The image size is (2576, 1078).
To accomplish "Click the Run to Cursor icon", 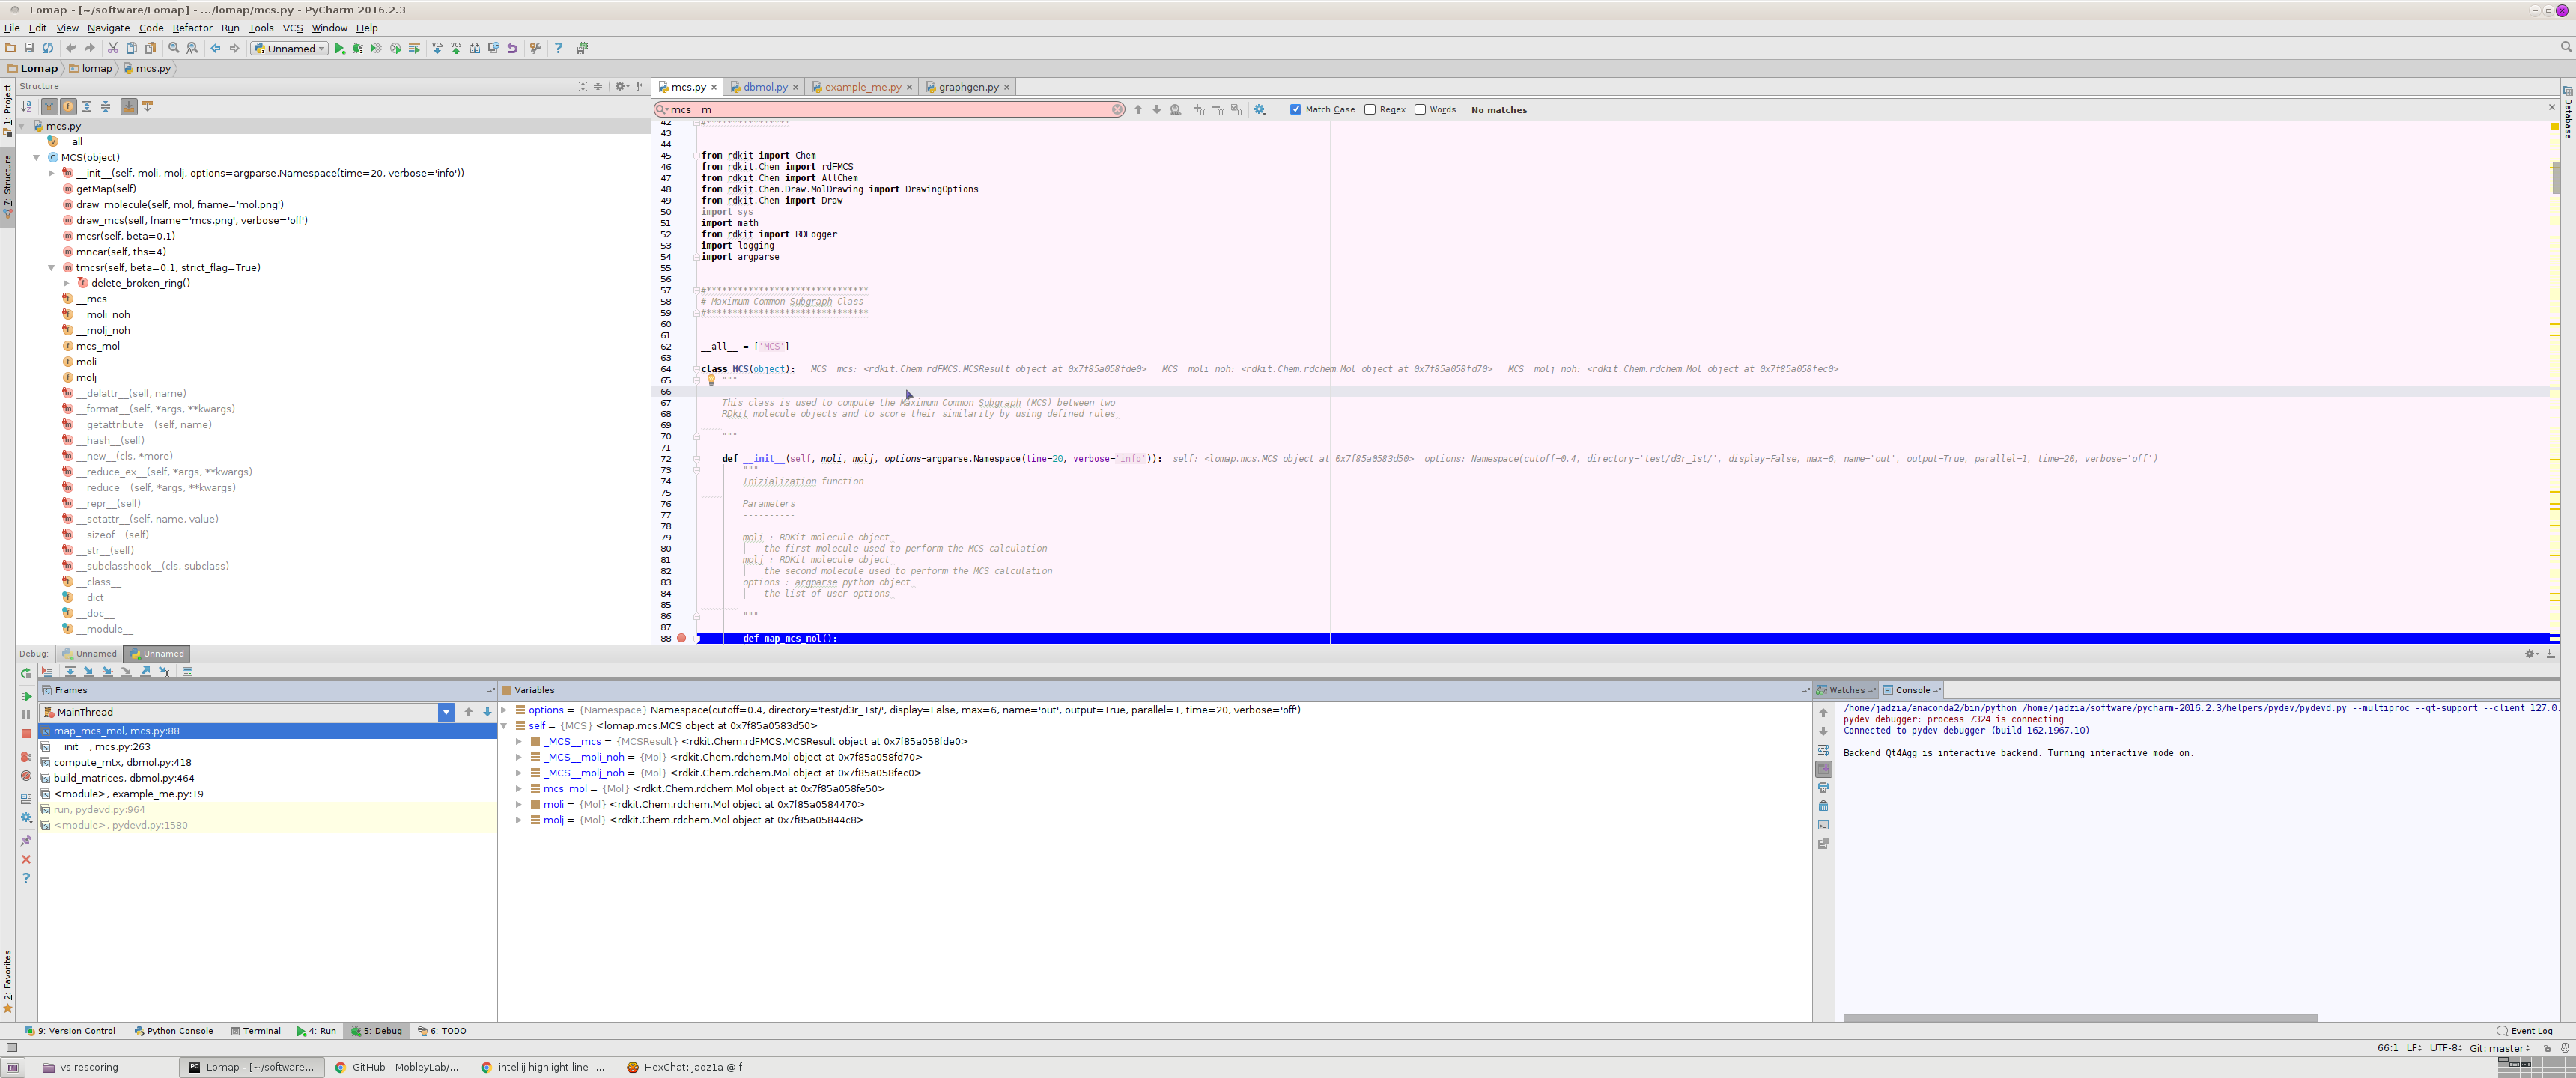I will 164,672.
